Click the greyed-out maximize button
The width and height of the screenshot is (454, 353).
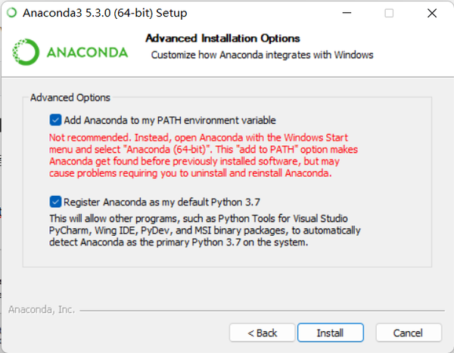click(x=389, y=14)
